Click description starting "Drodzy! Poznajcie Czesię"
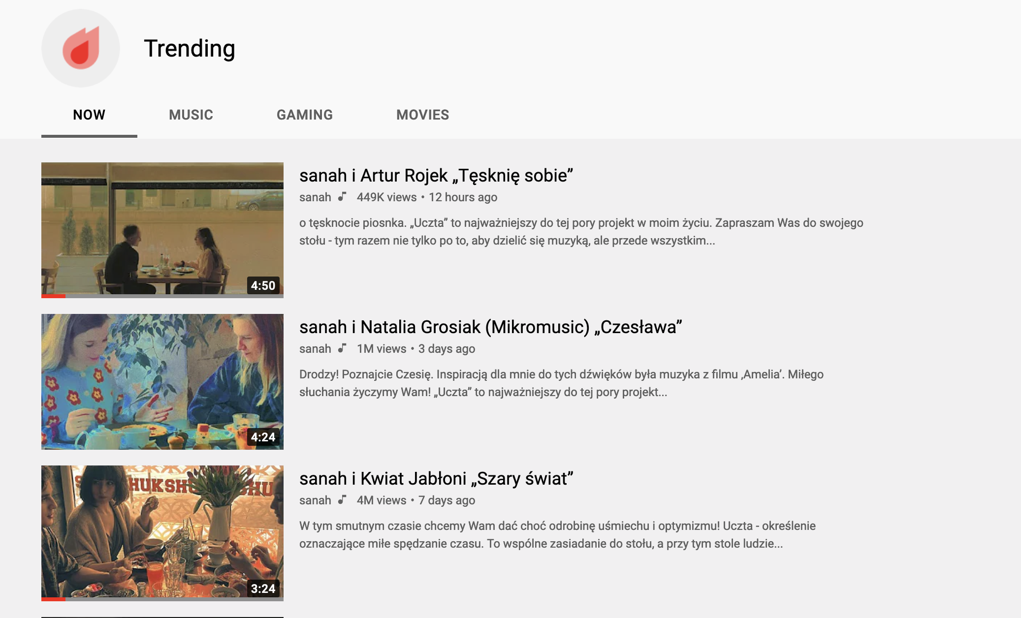 [561, 383]
